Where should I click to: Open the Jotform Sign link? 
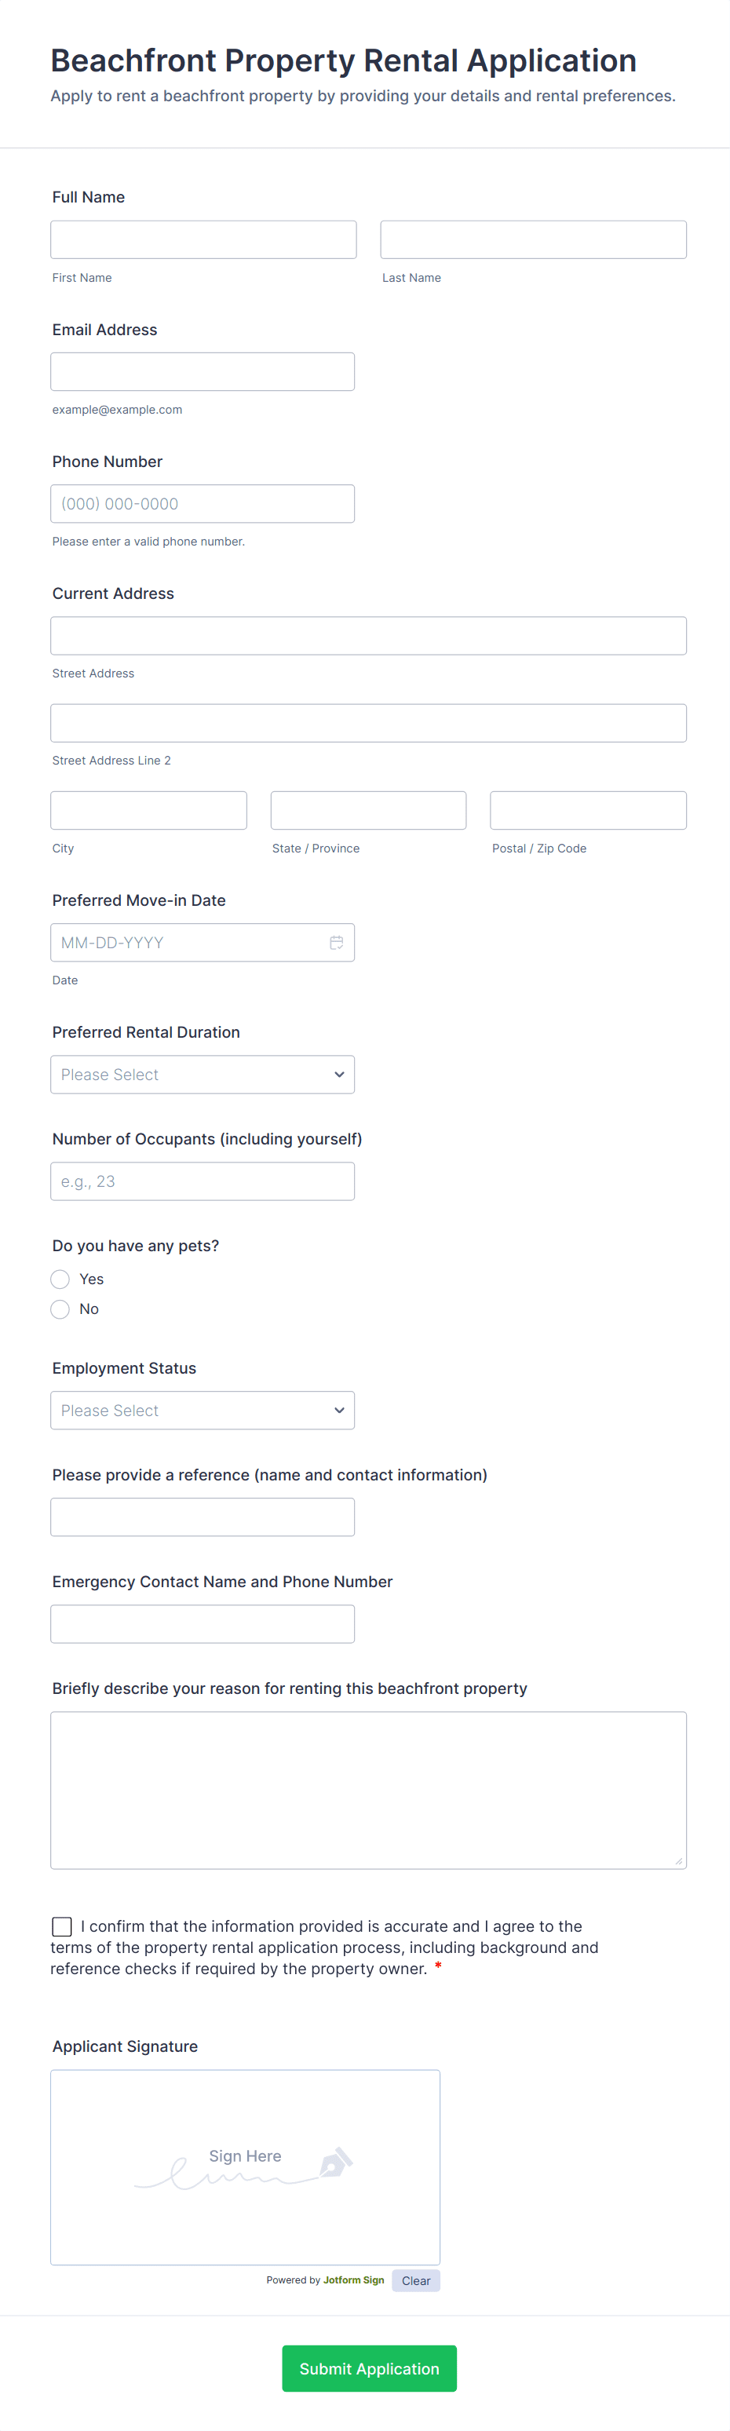point(352,2280)
